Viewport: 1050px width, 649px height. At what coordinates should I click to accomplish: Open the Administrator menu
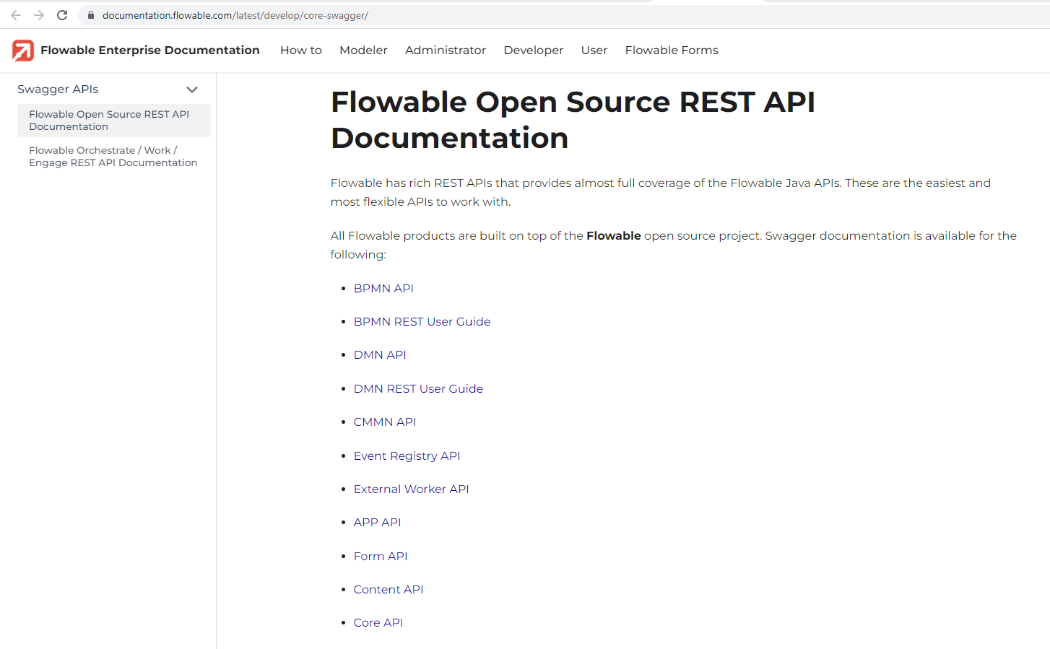[x=446, y=50]
